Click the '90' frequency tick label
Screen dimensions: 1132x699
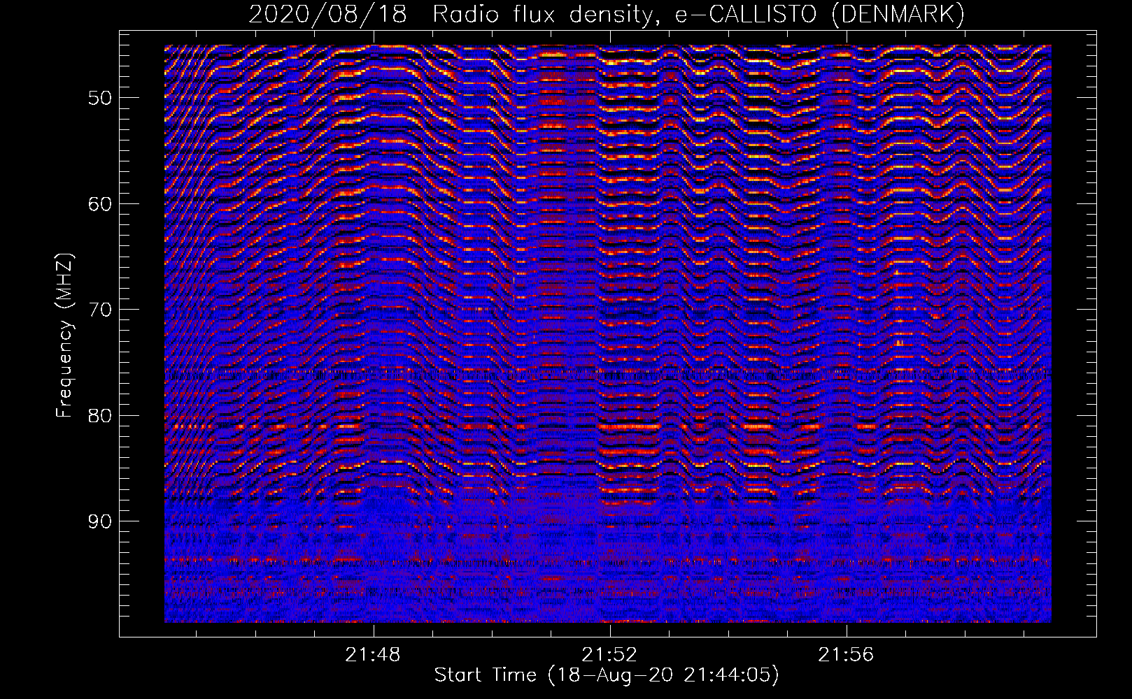point(99,521)
